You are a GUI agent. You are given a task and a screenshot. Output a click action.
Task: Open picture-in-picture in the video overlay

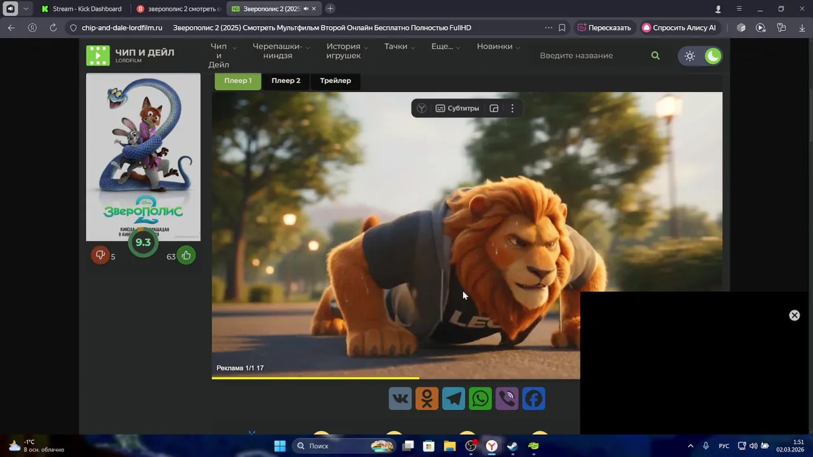tap(494, 109)
